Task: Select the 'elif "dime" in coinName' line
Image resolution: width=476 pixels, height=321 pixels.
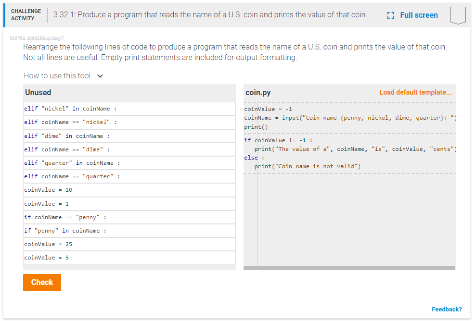Action: pyautogui.click(x=129, y=136)
